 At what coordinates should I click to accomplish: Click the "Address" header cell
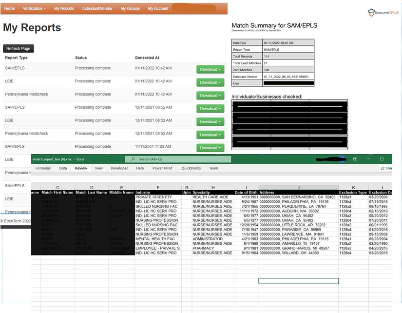point(299,193)
